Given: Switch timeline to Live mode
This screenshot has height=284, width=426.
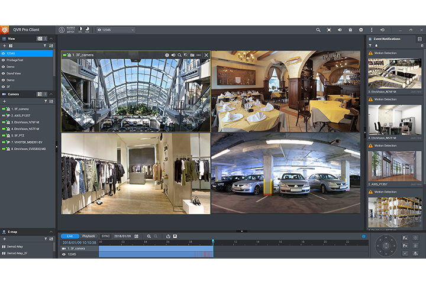Looking at the screenshot, I should click(x=69, y=236).
